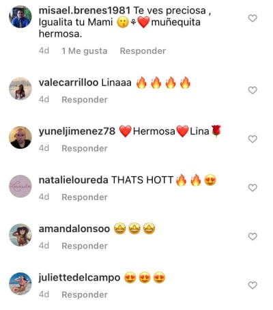Open amandalonsoo's profile avatar

(20, 235)
